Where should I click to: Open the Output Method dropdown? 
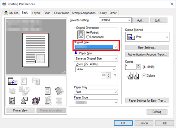(147, 37)
